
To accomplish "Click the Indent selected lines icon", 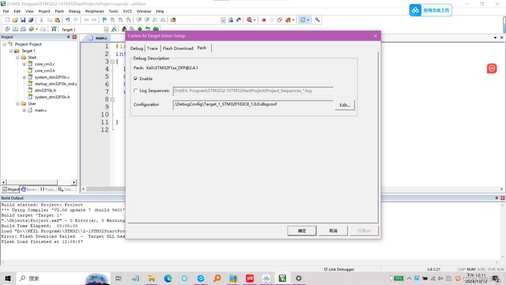I will (139, 20).
